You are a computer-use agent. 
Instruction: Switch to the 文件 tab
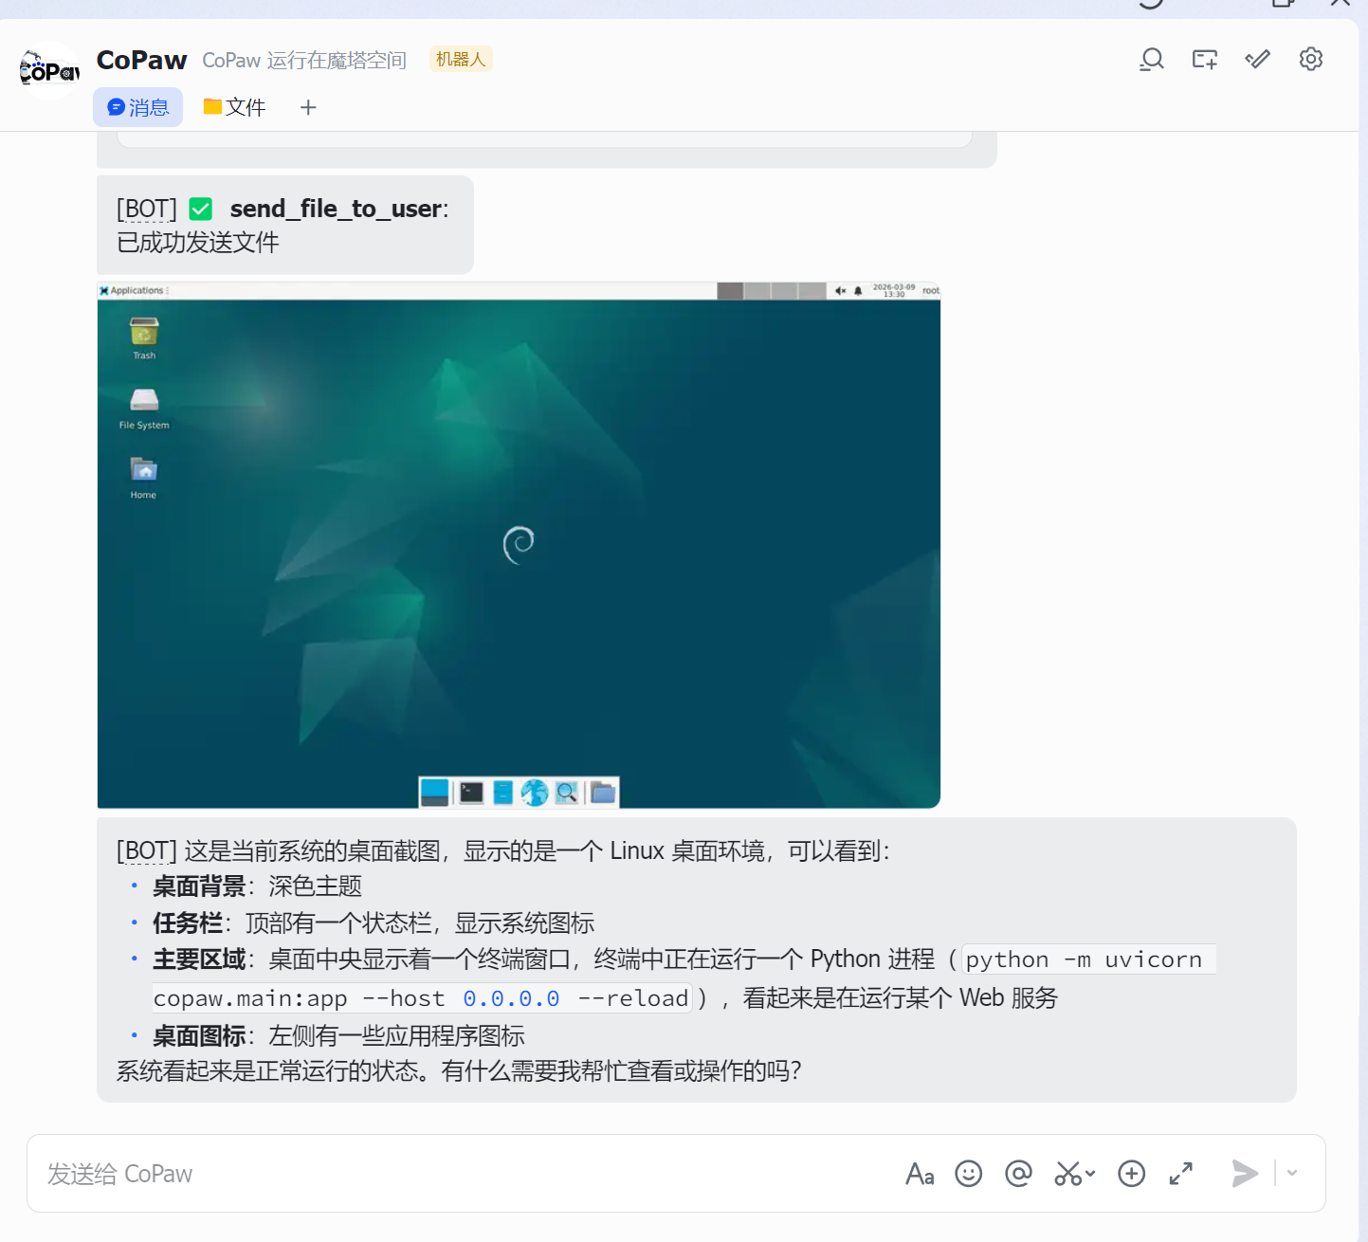pyautogui.click(x=234, y=107)
